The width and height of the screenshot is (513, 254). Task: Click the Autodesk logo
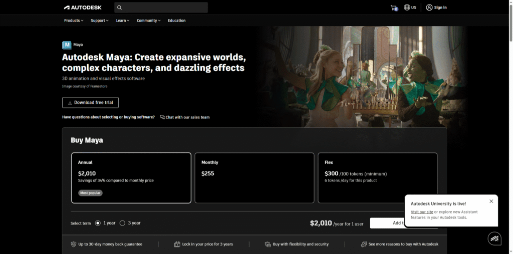pos(83,7)
